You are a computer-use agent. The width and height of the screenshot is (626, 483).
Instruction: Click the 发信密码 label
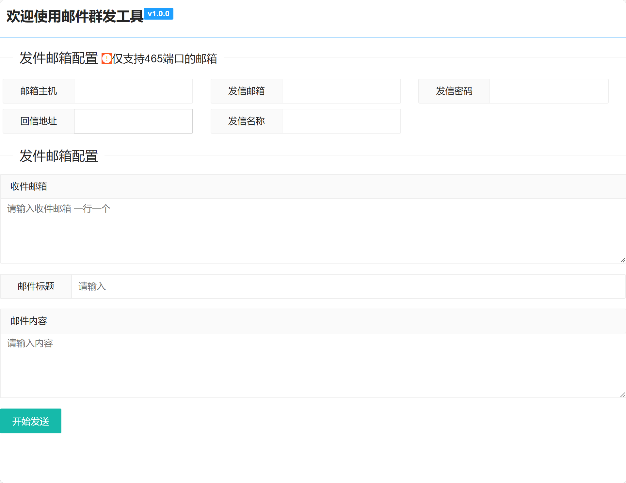point(454,91)
